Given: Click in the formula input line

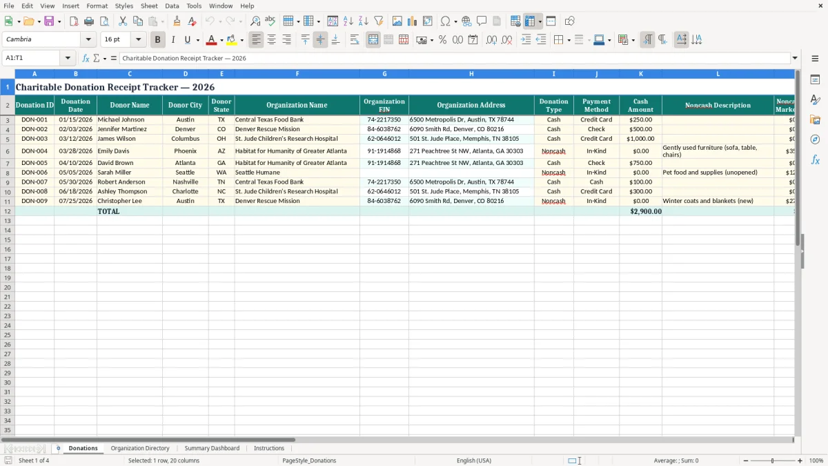Looking at the screenshot, I should pyautogui.click(x=455, y=59).
